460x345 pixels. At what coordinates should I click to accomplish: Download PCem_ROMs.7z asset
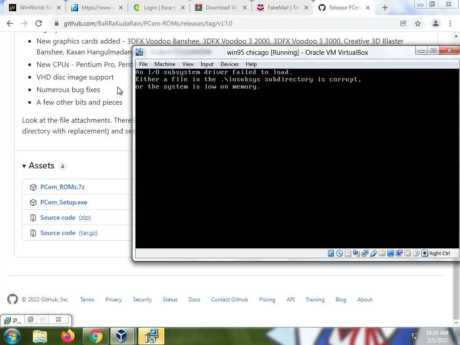click(62, 187)
